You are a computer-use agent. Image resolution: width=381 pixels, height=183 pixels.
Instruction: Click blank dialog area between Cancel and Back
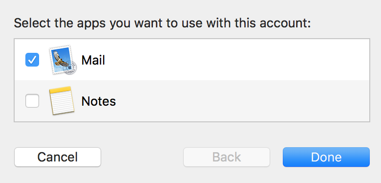(142, 157)
